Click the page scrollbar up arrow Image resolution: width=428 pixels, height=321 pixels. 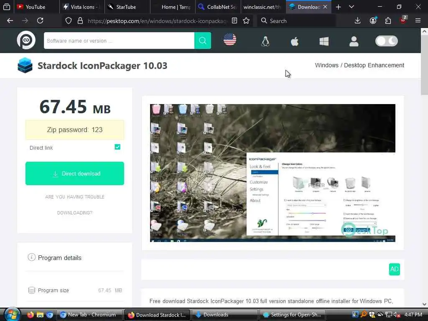(424, 32)
